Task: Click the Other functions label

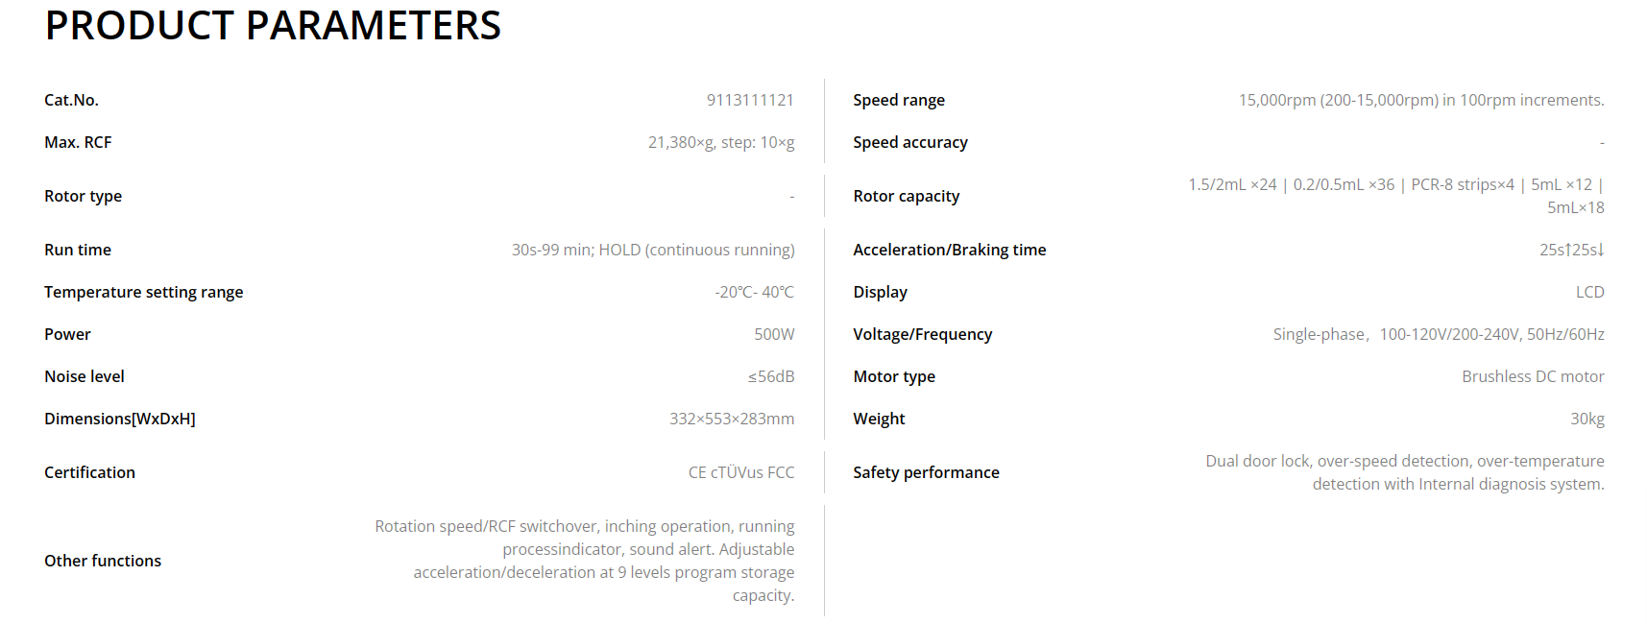Action: pos(103,561)
